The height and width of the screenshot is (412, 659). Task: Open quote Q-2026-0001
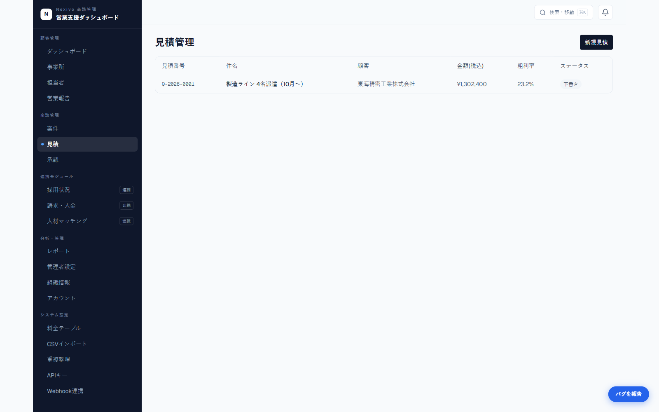click(178, 84)
